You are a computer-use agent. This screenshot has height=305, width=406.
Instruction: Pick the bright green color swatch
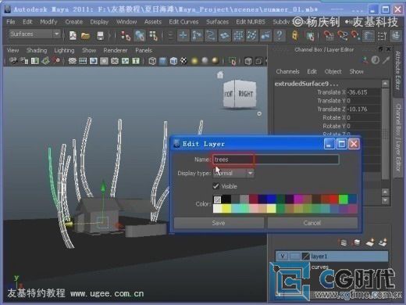click(344, 199)
